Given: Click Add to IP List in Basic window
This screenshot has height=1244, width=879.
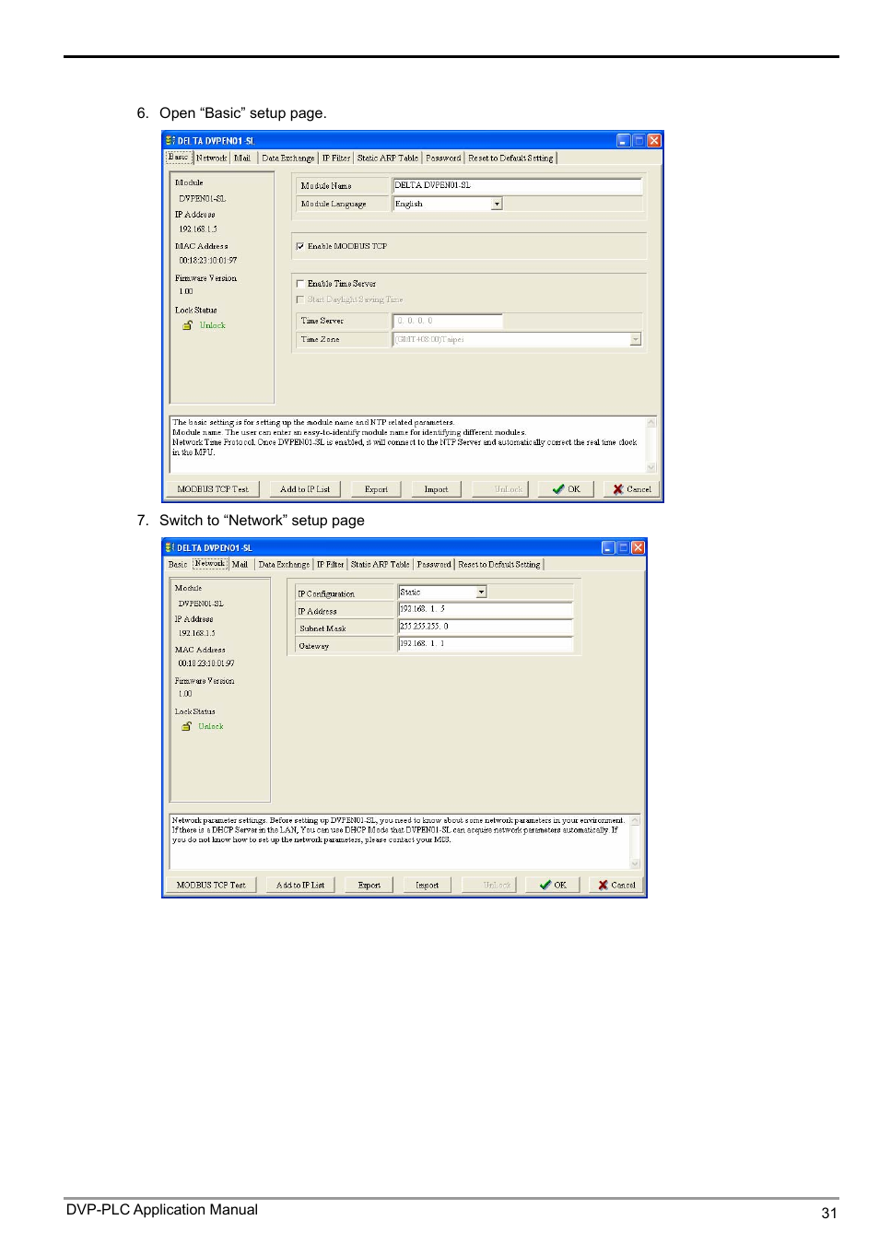Looking at the screenshot, I should [305, 489].
